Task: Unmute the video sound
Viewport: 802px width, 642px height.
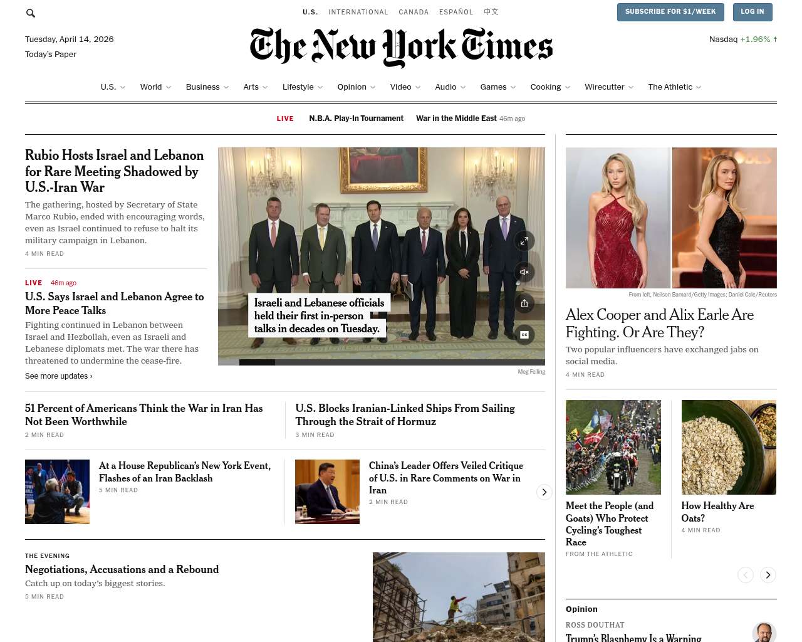Action: point(524,272)
